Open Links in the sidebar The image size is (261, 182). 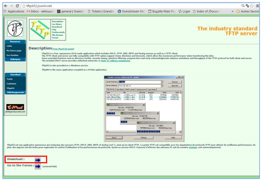pos(15,46)
